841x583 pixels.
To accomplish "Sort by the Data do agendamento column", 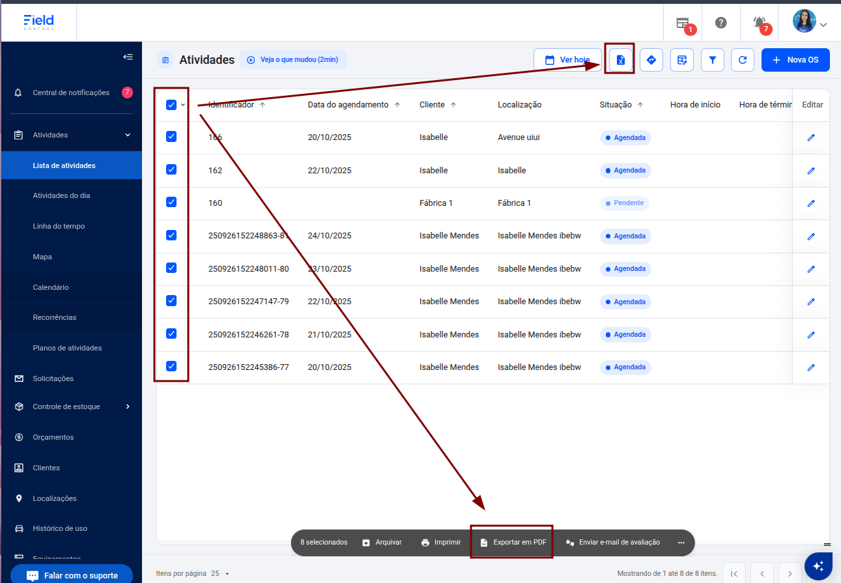I will 353,105.
